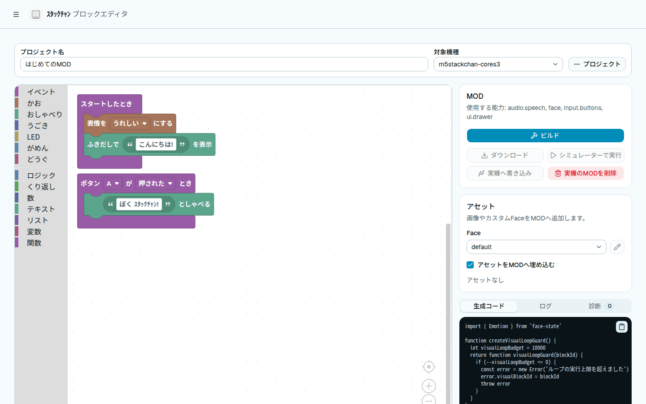Switch to the ログ tab
Screen dimensions: 646x404
click(545, 306)
